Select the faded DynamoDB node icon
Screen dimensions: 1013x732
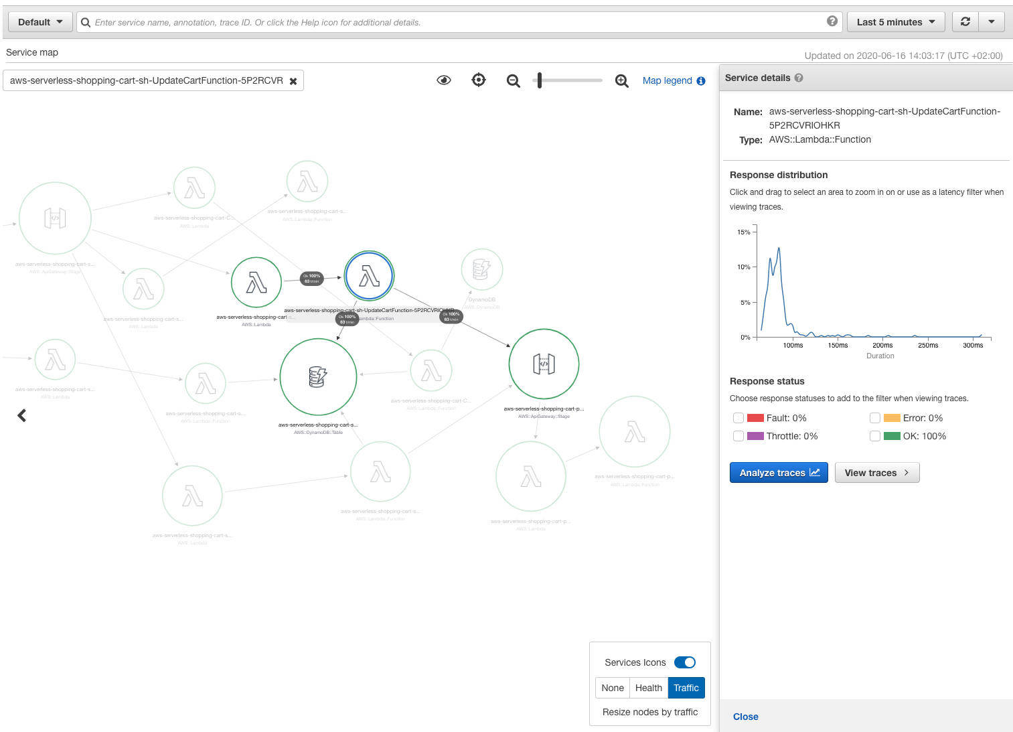click(x=482, y=269)
